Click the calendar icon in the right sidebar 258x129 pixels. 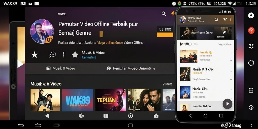251,90
